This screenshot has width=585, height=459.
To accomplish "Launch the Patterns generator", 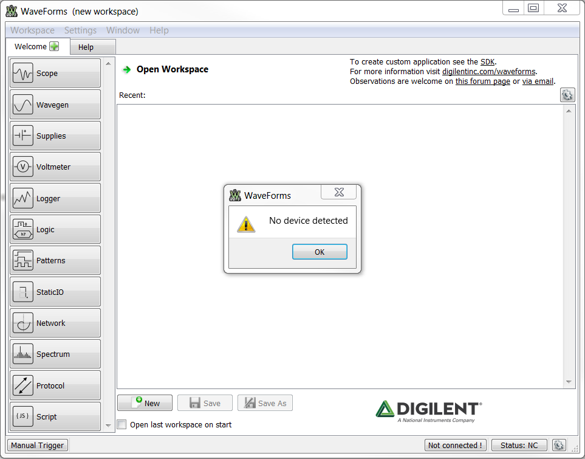I will point(55,260).
